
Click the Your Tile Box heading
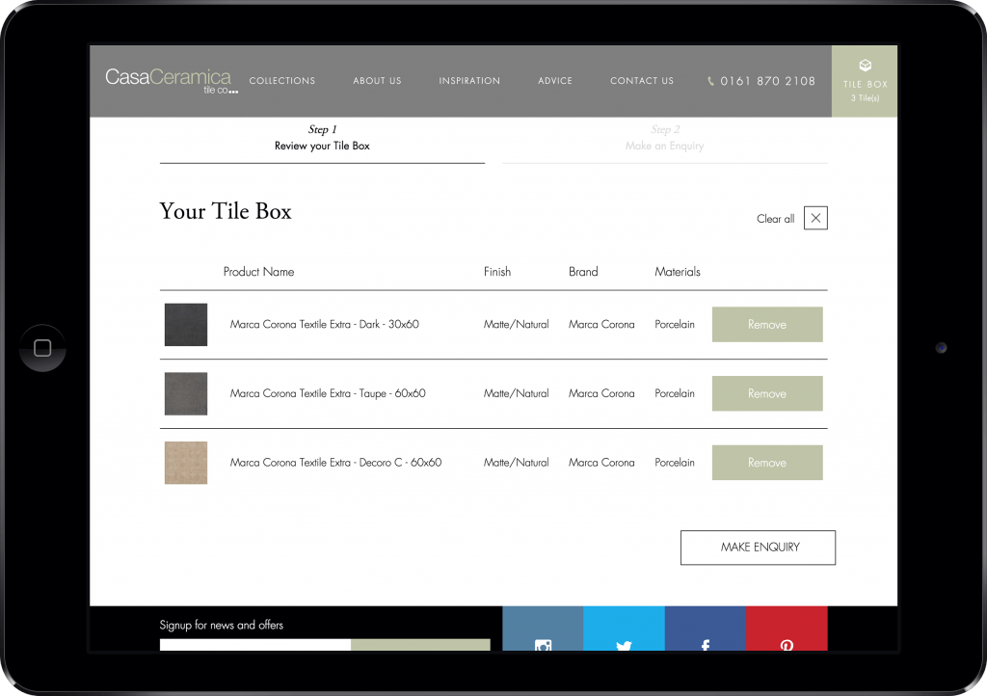point(226,211)
